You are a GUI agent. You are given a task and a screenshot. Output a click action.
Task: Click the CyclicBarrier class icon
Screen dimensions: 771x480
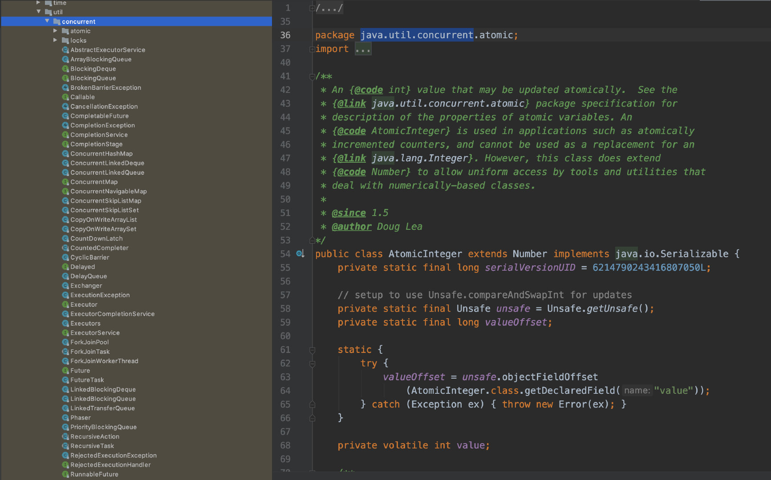coord(65,257)
